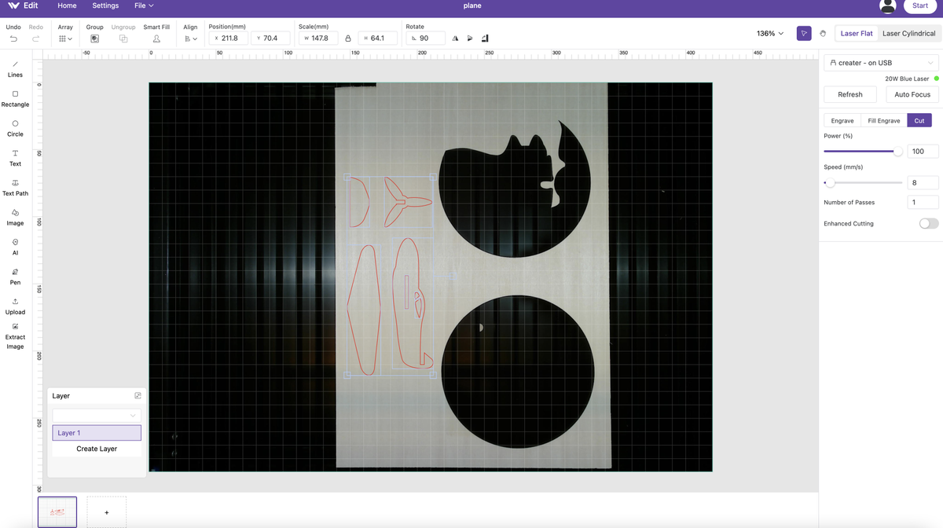Open the AI tool
The height and width of the screenshot is (528, 943).
tap(15, 247)
